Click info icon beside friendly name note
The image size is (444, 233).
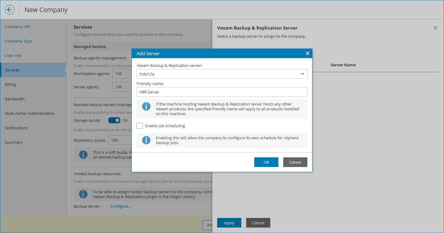(146, 106)
